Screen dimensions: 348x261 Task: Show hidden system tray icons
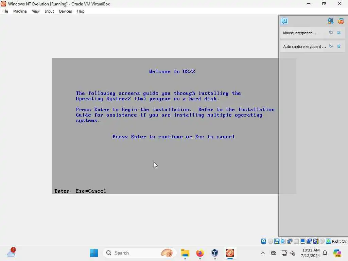tap(263, 253)
